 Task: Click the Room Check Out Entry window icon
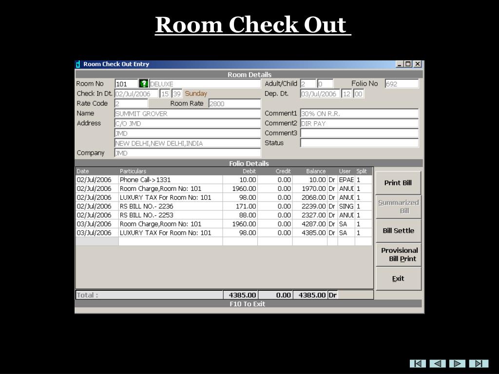tap(78, 64)
